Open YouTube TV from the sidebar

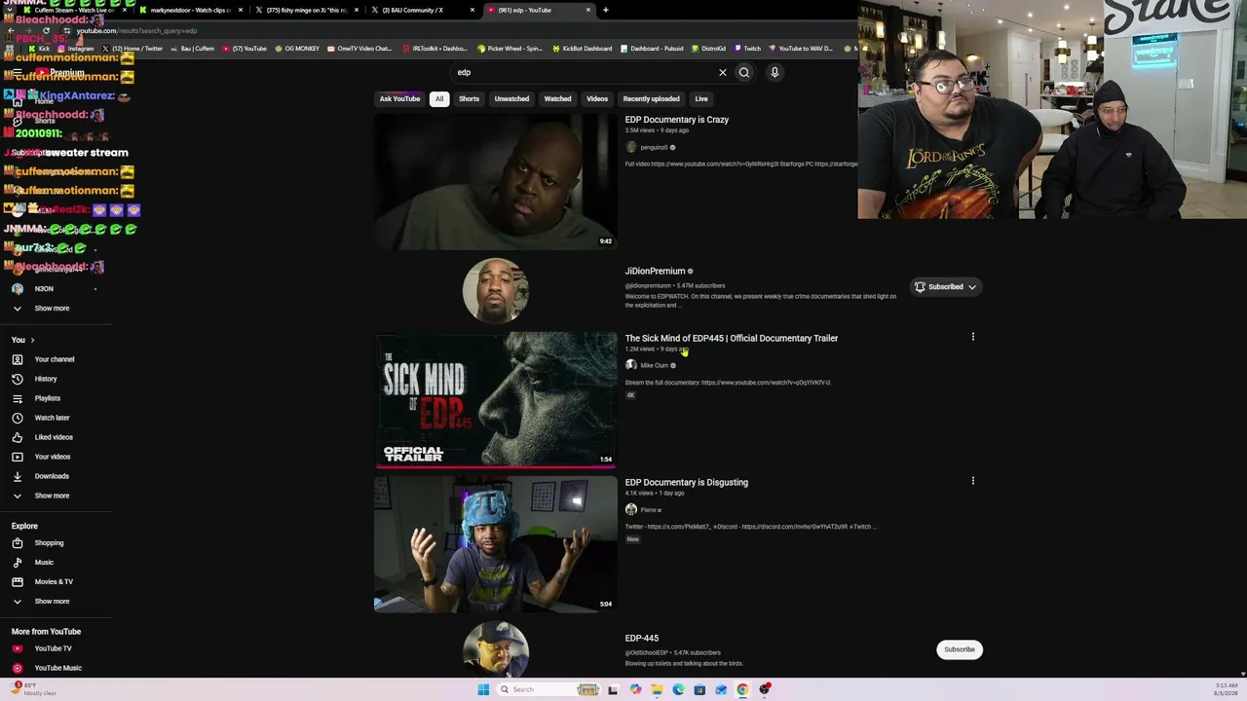tap(53, 648)
